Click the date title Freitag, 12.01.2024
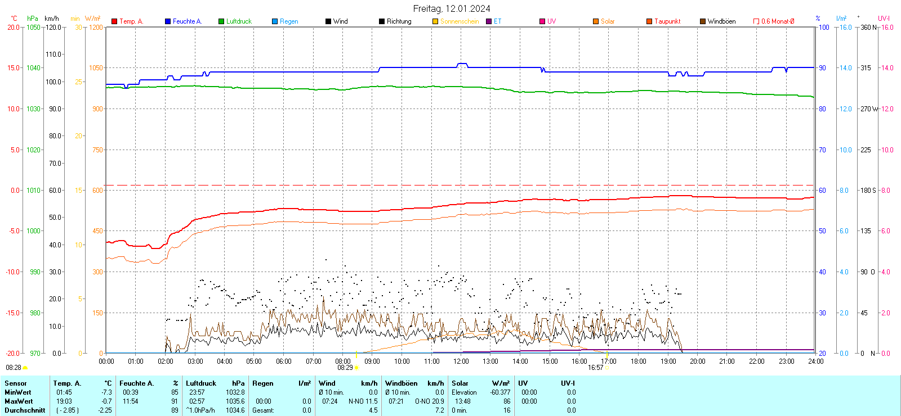The image size is (901, 416). [452, 8]
